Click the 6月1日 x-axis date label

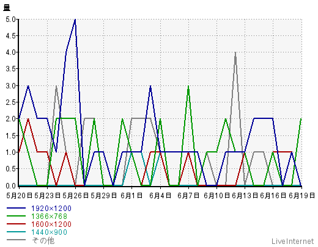click(131, 196)
